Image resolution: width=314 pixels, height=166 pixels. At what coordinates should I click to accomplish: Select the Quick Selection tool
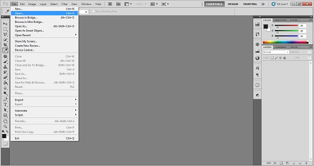pos(5,40)
